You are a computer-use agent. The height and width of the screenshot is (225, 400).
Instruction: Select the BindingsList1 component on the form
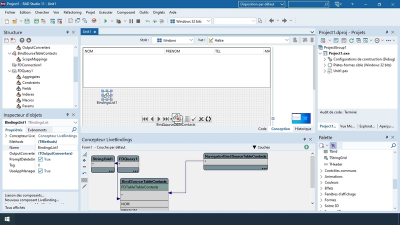click(x=106, y=95)
